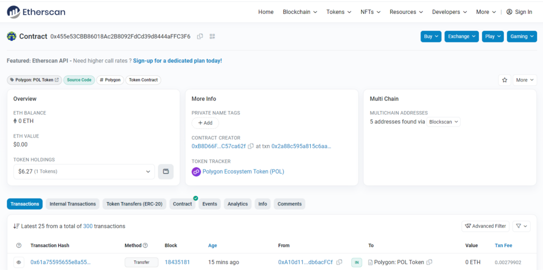Open the QR code icon beside address
Image resolution: width=543 pixels, height=270 pixels.
coord(213,37)
